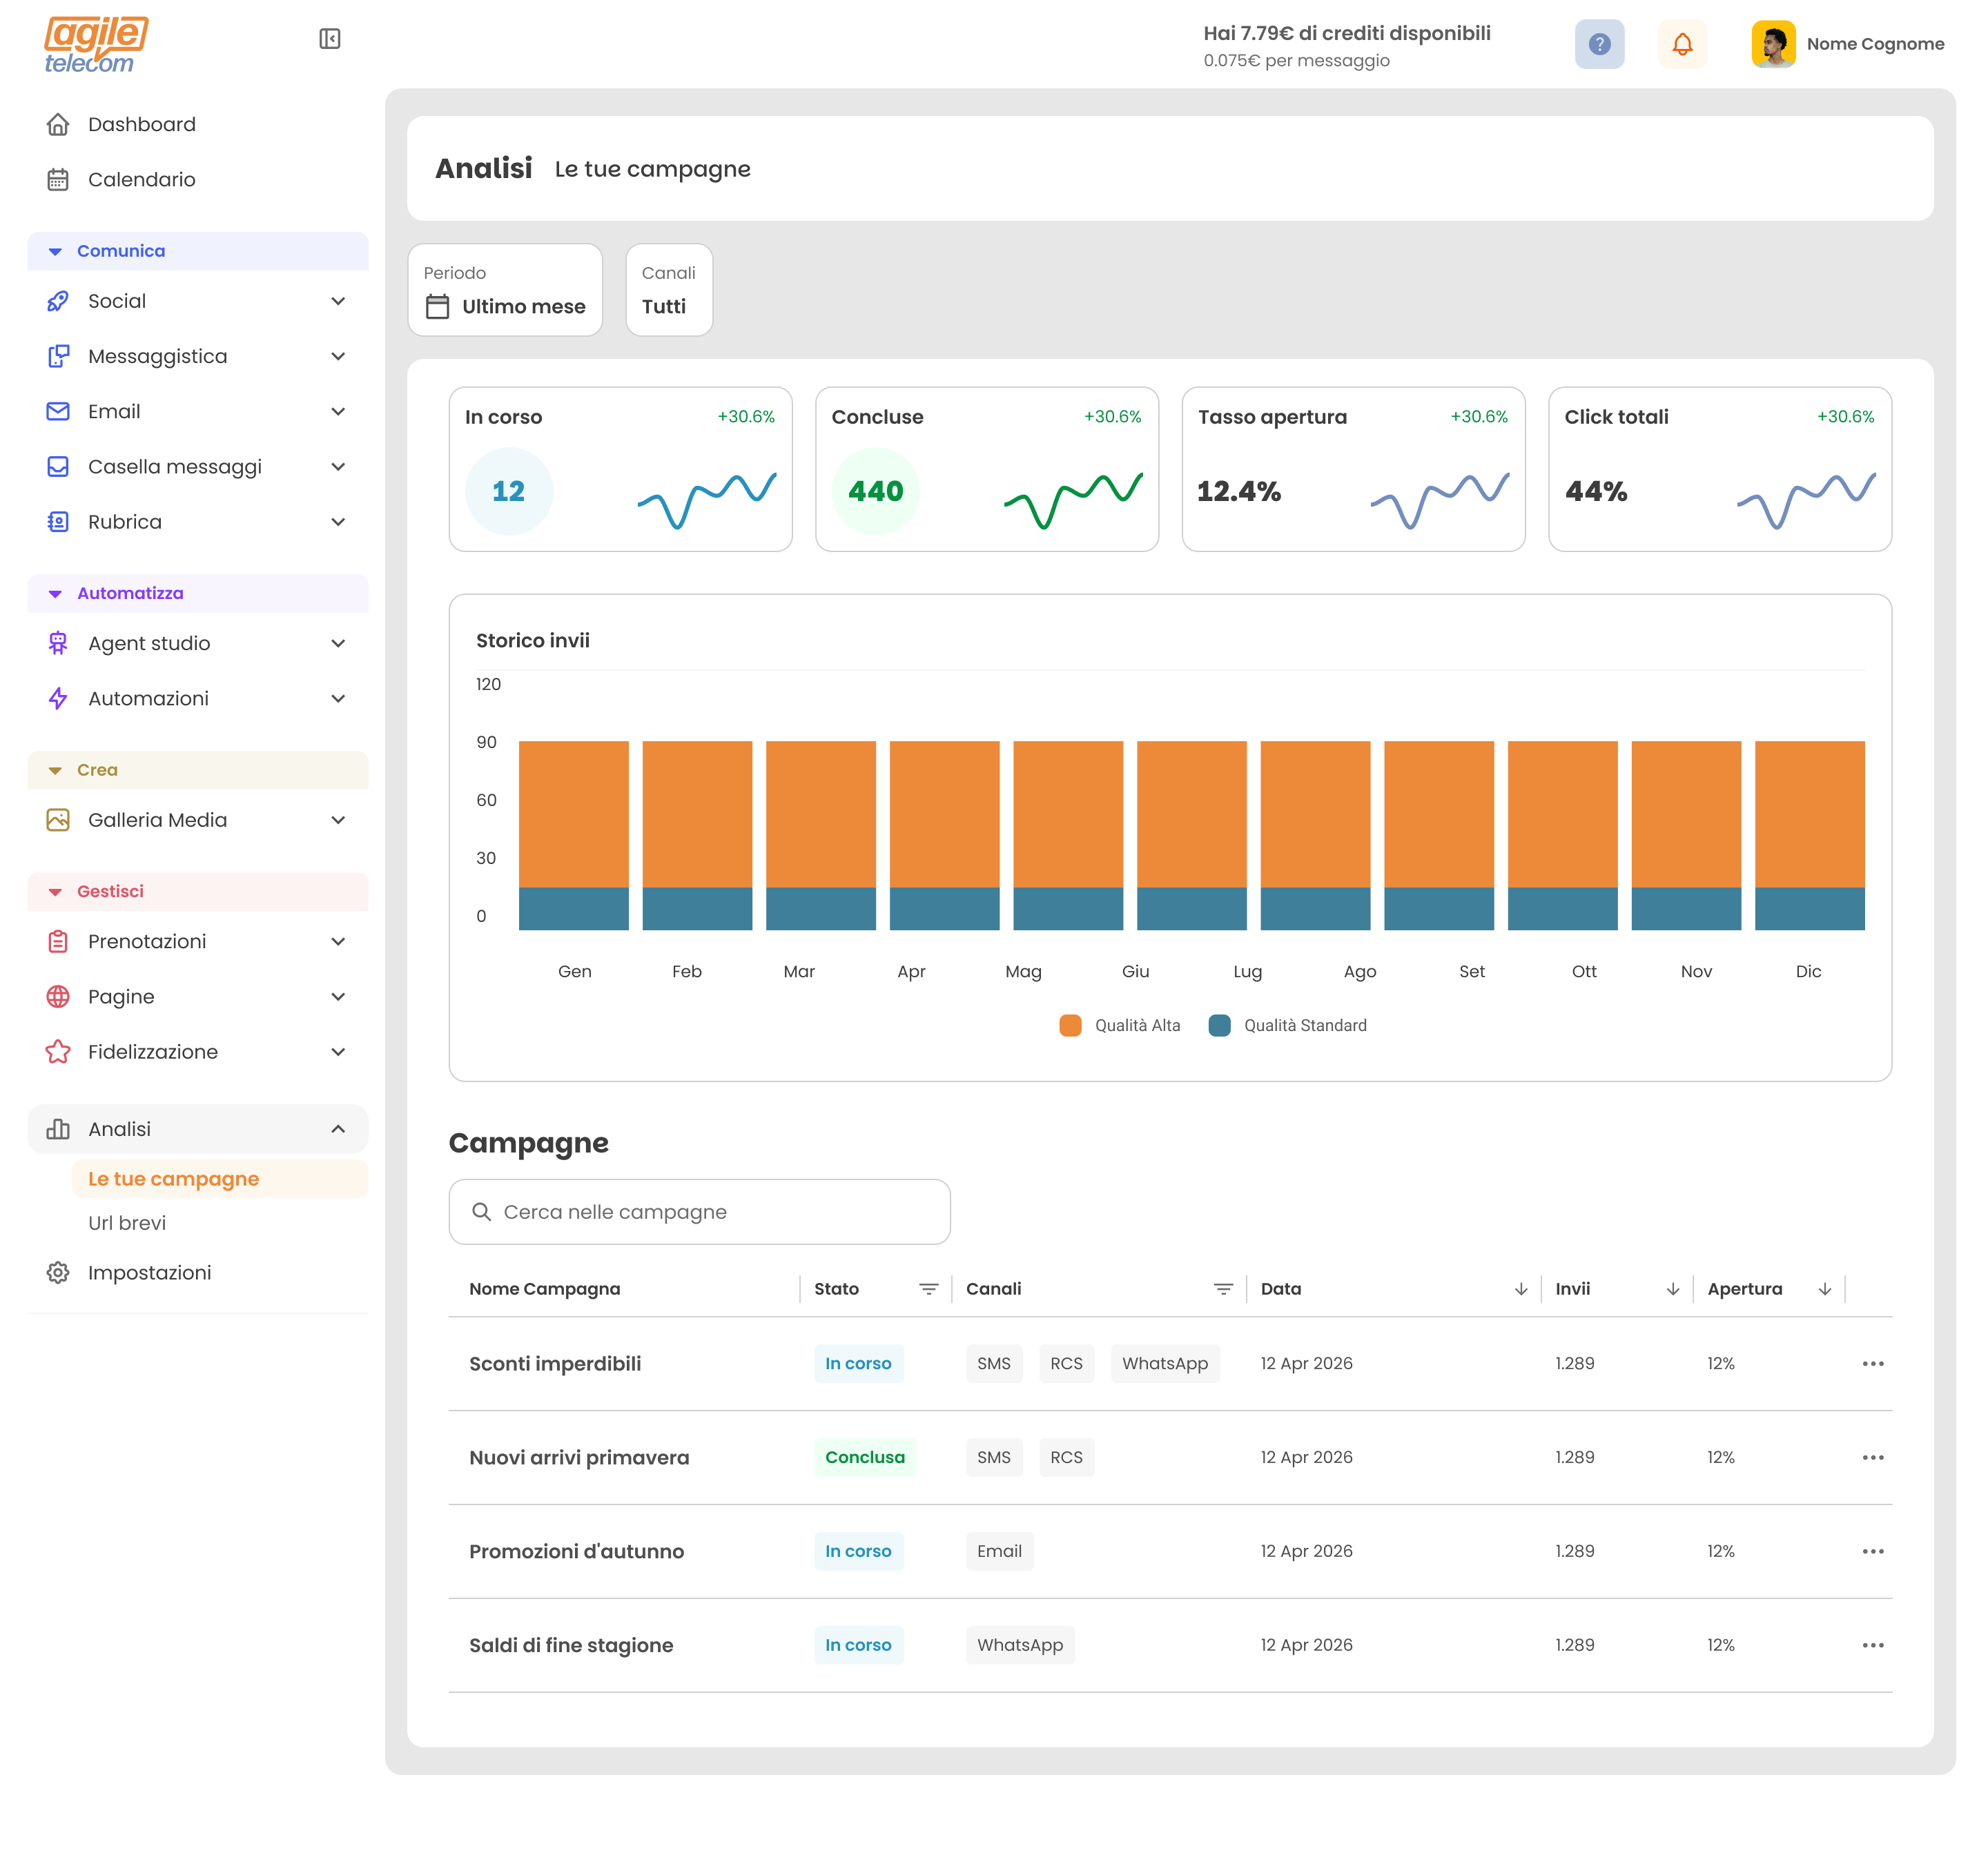This screenshot has height=1873, width=1988.
Task: Collapse the sidebar with the toggle icon
Action: click(x=330, y=38)
